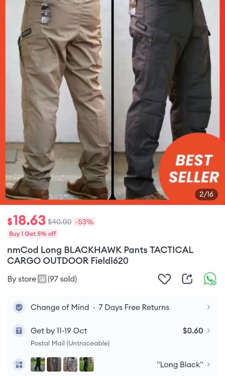Image resolution: width=225 pixels, height=376 pixels.
Task: Click the store icon beside By store
Action: coord(42,279)
